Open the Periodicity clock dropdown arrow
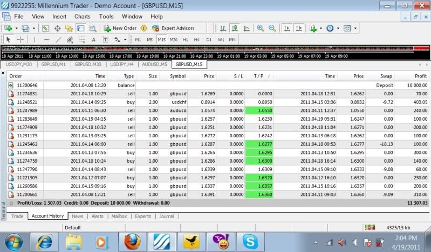 pos(338,29)
